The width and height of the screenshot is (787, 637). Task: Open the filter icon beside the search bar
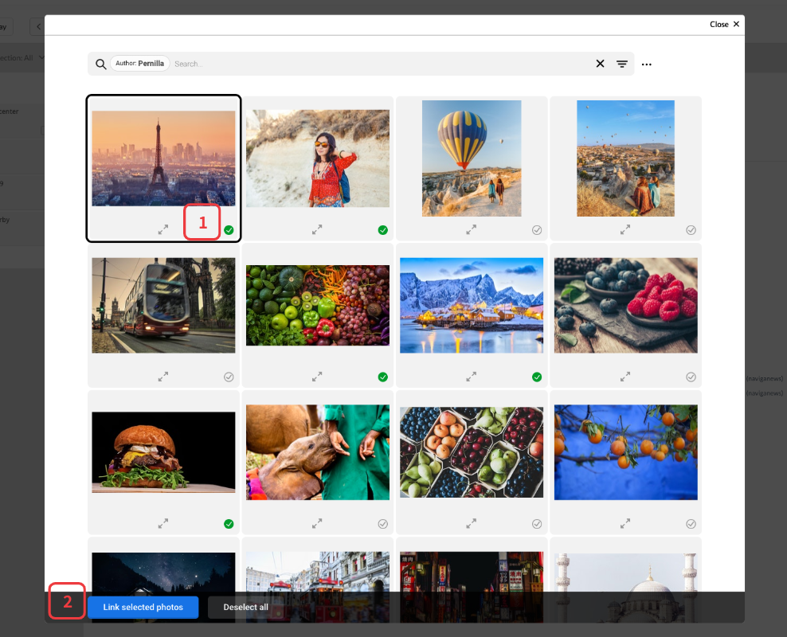point(622,64)
